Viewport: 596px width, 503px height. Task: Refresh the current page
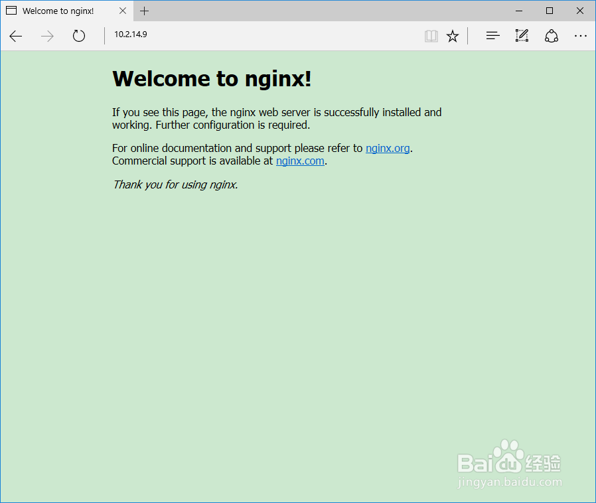pyautogui.click(x=79, y=36)
